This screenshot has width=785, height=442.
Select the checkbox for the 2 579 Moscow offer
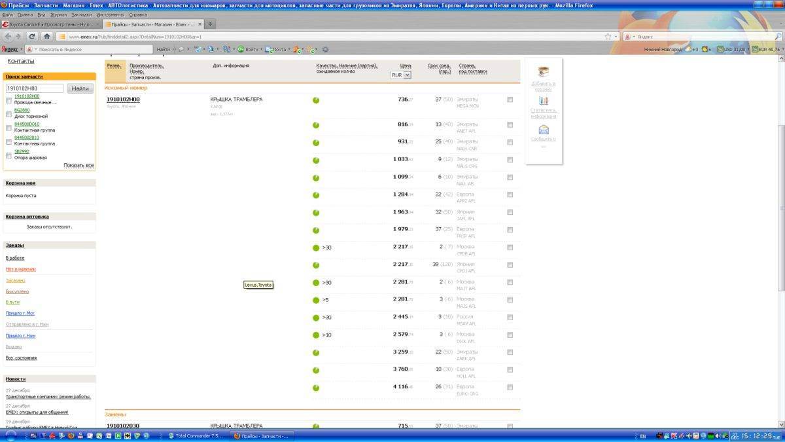coord(510,335)
